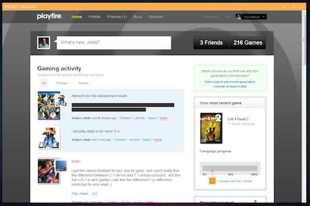This screenshot has width=310, height=206.
Task: Click the 3 Friends button
Action: click(x=211, y=43)
